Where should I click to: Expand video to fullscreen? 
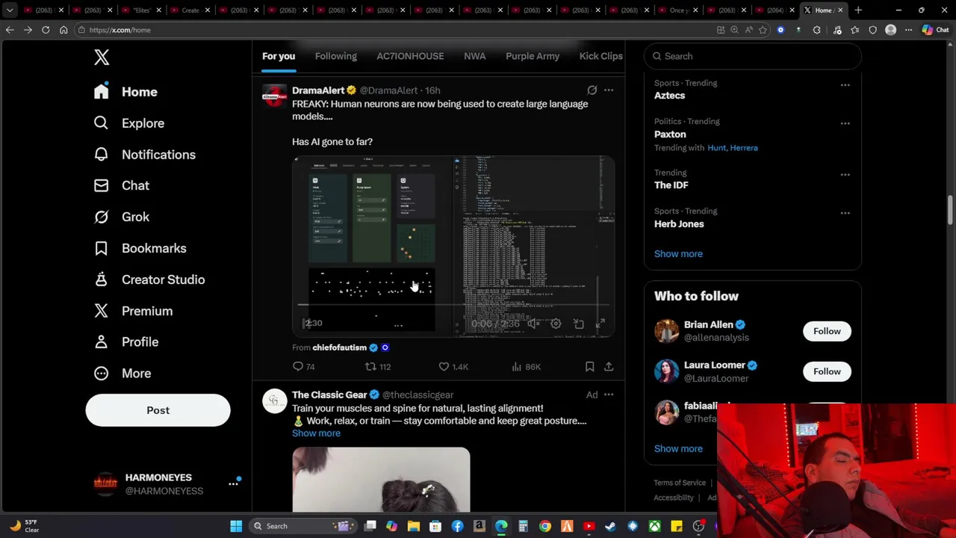pos(600,324)
